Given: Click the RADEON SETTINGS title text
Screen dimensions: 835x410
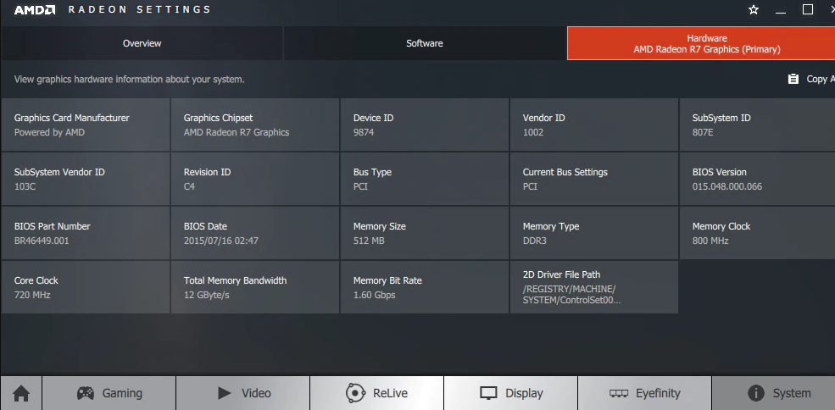Looking at the screenshot, I should [x=140, y=9].
